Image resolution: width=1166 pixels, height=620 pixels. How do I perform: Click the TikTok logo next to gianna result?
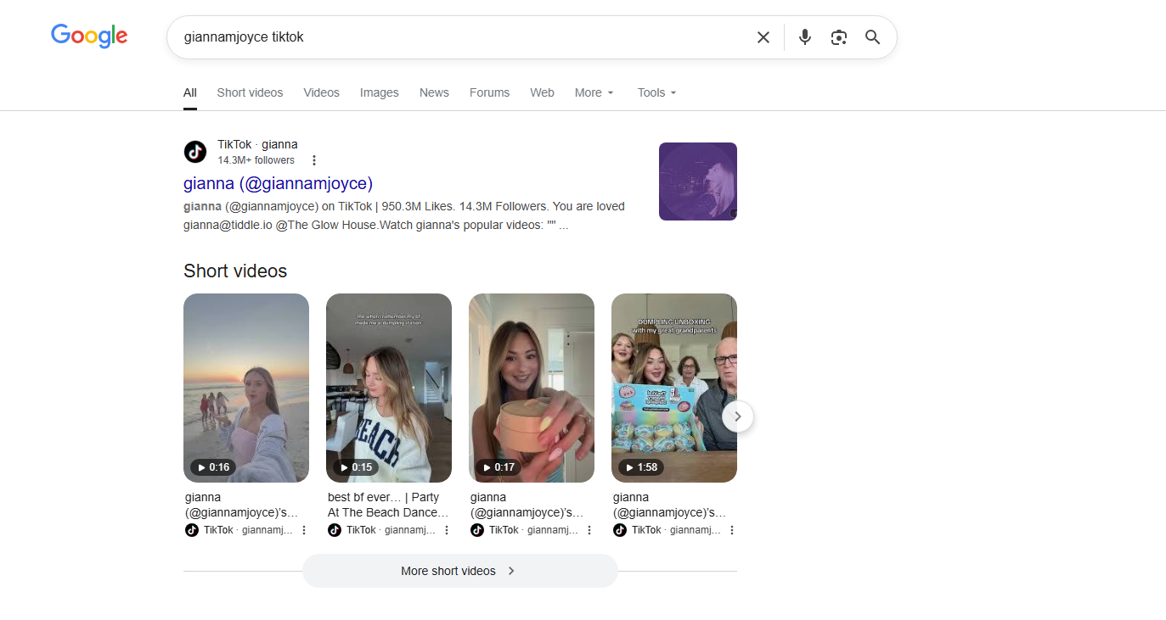[x=194, y=152]
